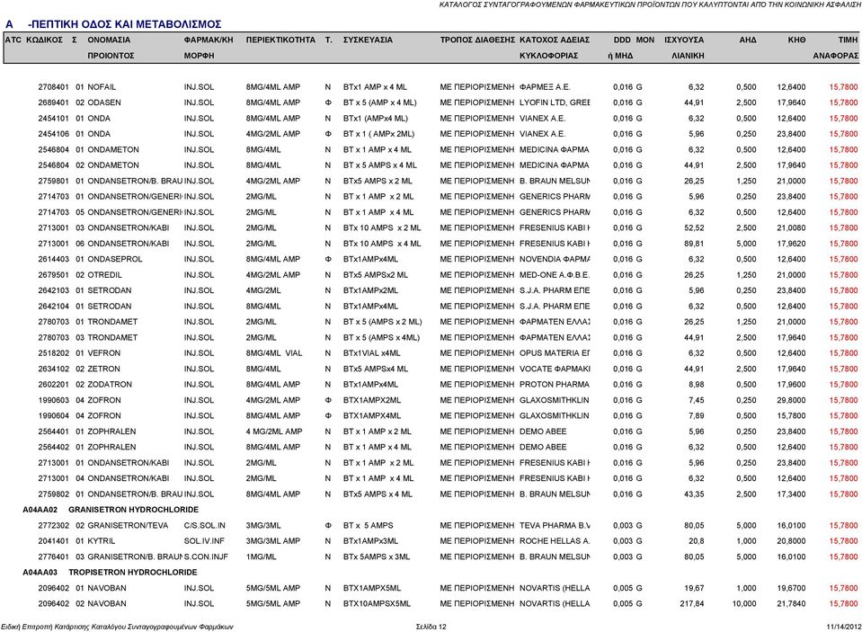The image size is (862, 632).
Task: Click retail price '7,89' for ZOFRON
Action: pos(696,416)
